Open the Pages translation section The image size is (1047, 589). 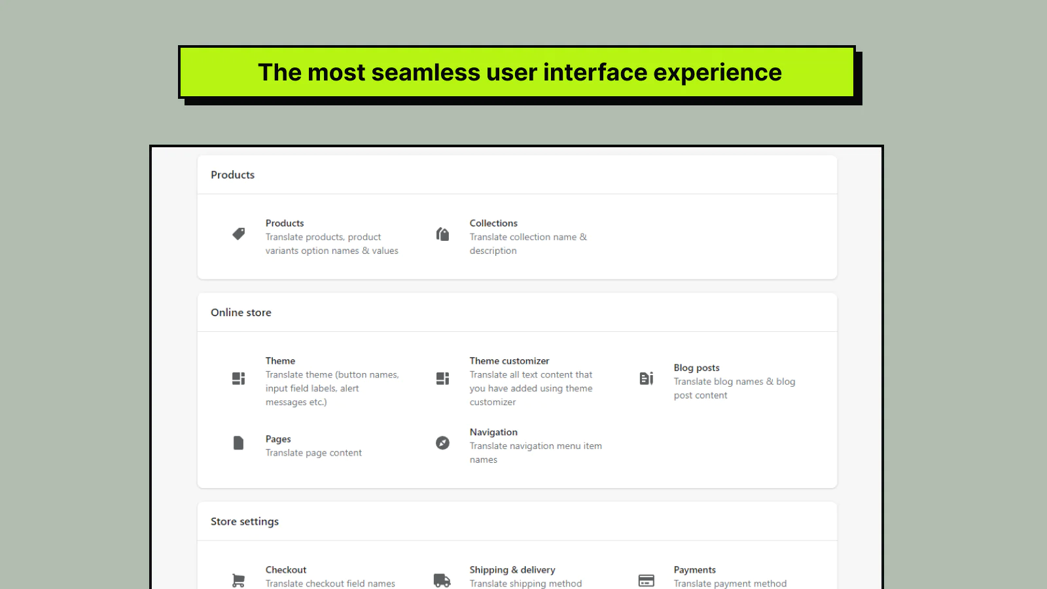[x=278, y=439]
